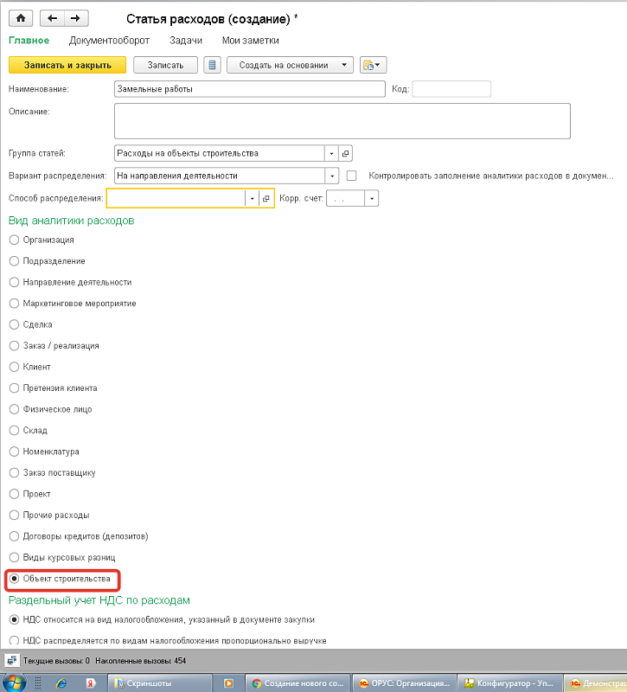
Task: Open the Windows Start button
Action: click(x=13, y=682)
